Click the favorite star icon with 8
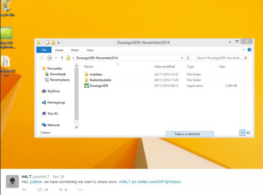The image size is (263, 195). pos(61,190)
